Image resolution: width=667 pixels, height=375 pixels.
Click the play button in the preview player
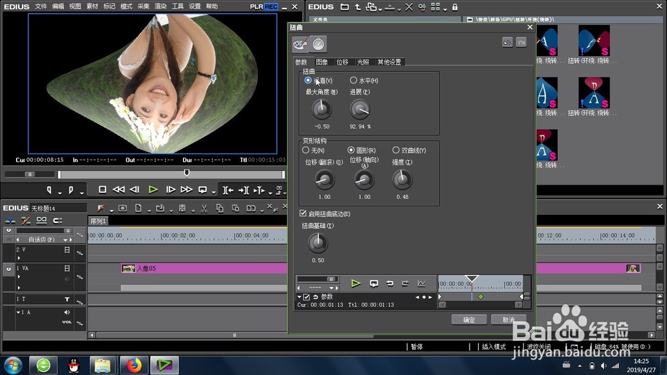point(153,190)
